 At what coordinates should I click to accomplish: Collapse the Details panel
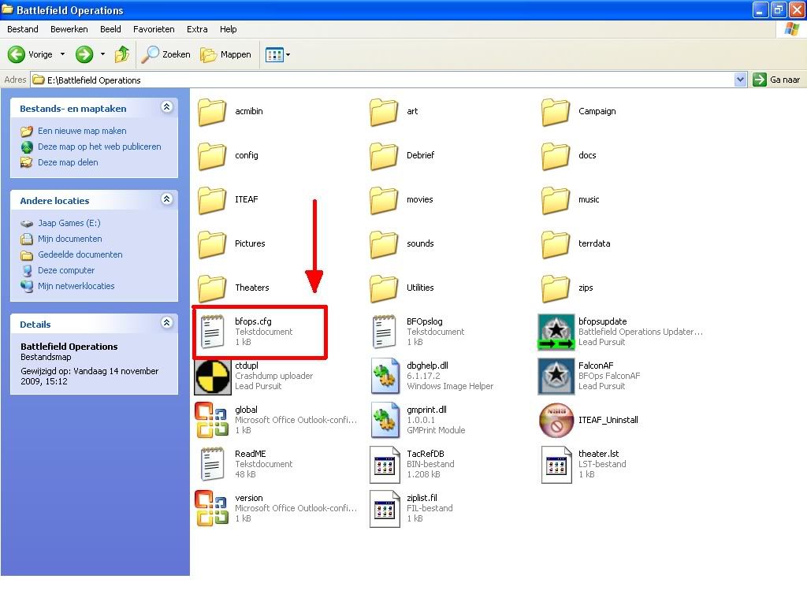[167, 322]
